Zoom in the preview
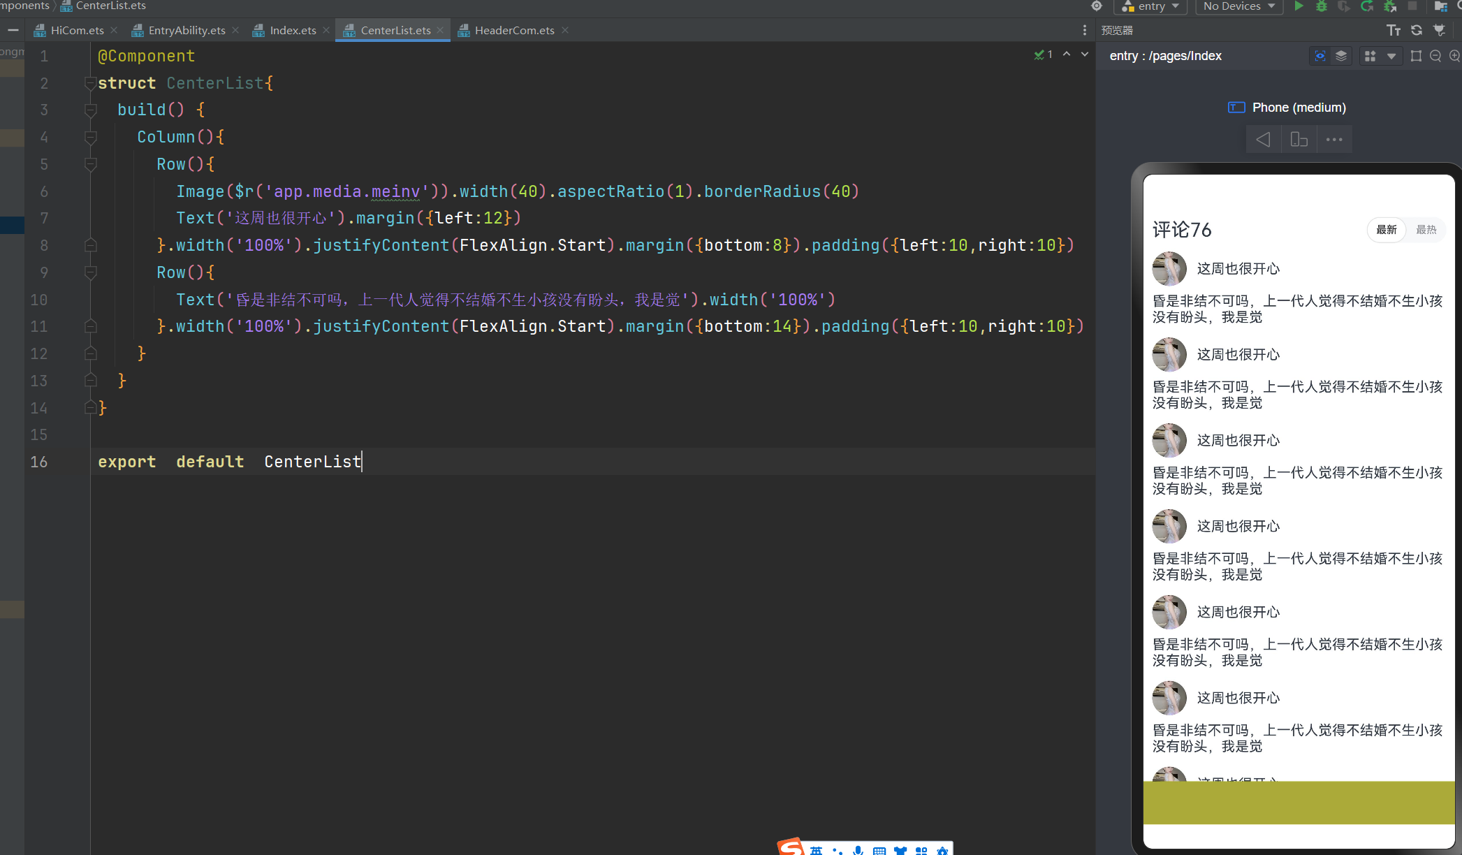Screen dimensions: 1462x855 pyautogui.click(x=1454, y=56)
